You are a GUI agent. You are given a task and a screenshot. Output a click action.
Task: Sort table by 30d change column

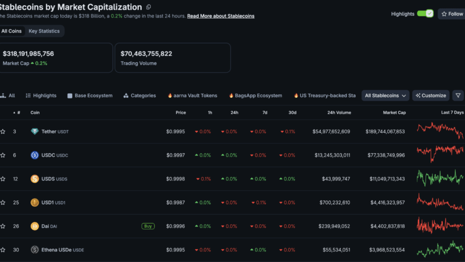[292, 112]
